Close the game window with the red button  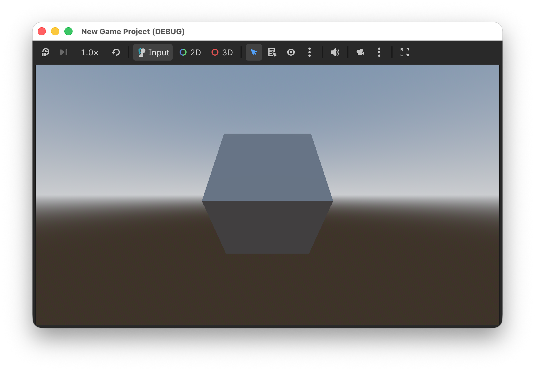tap(42, 31)
